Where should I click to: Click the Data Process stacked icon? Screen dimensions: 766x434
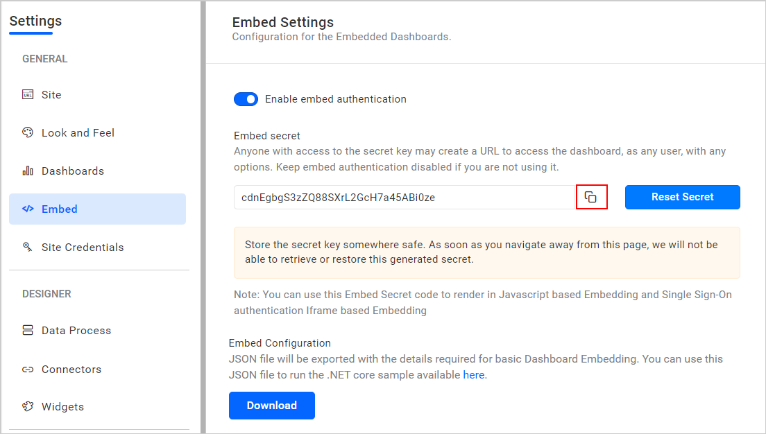point(28,331)
